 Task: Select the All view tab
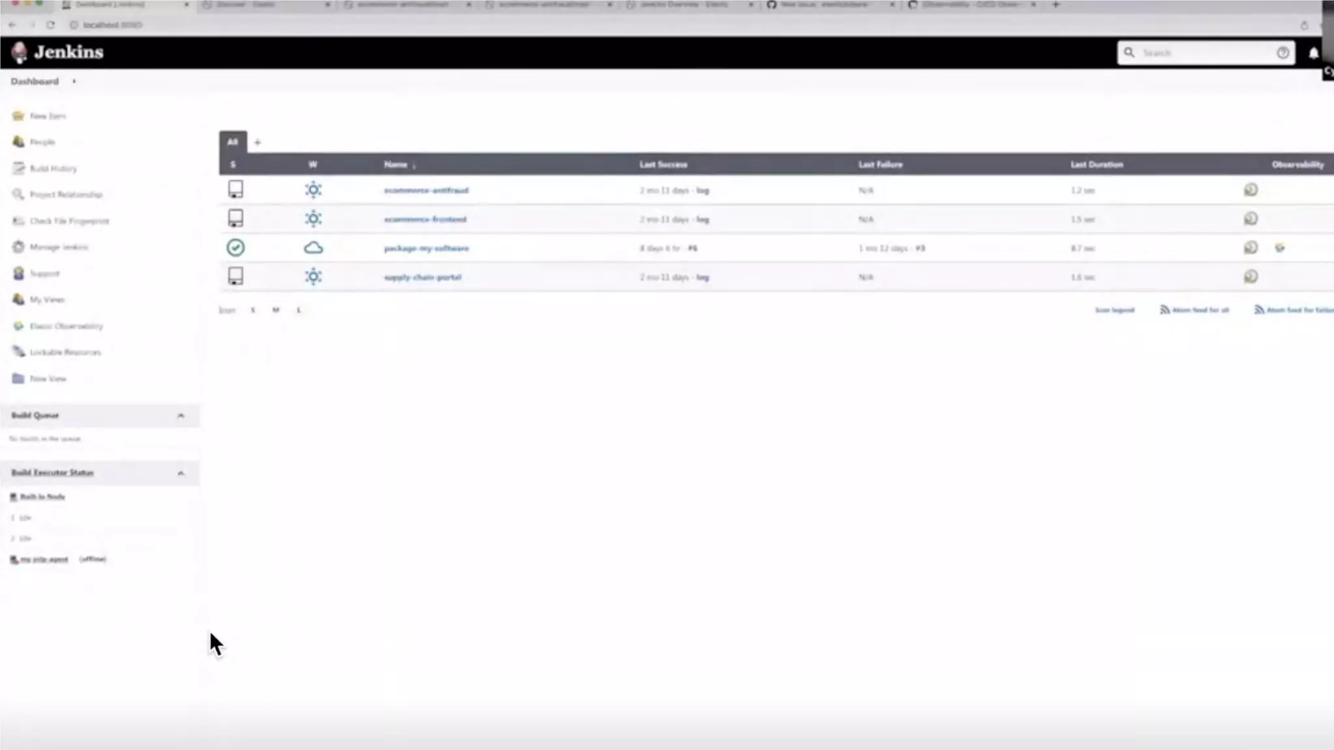[233, 142]
